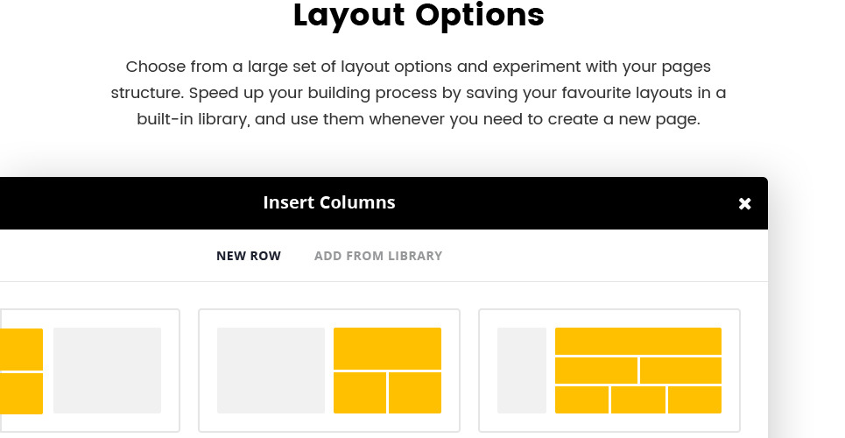Select gray block in the leftmost layout card
845x438 pixels.
click(107, 370)
